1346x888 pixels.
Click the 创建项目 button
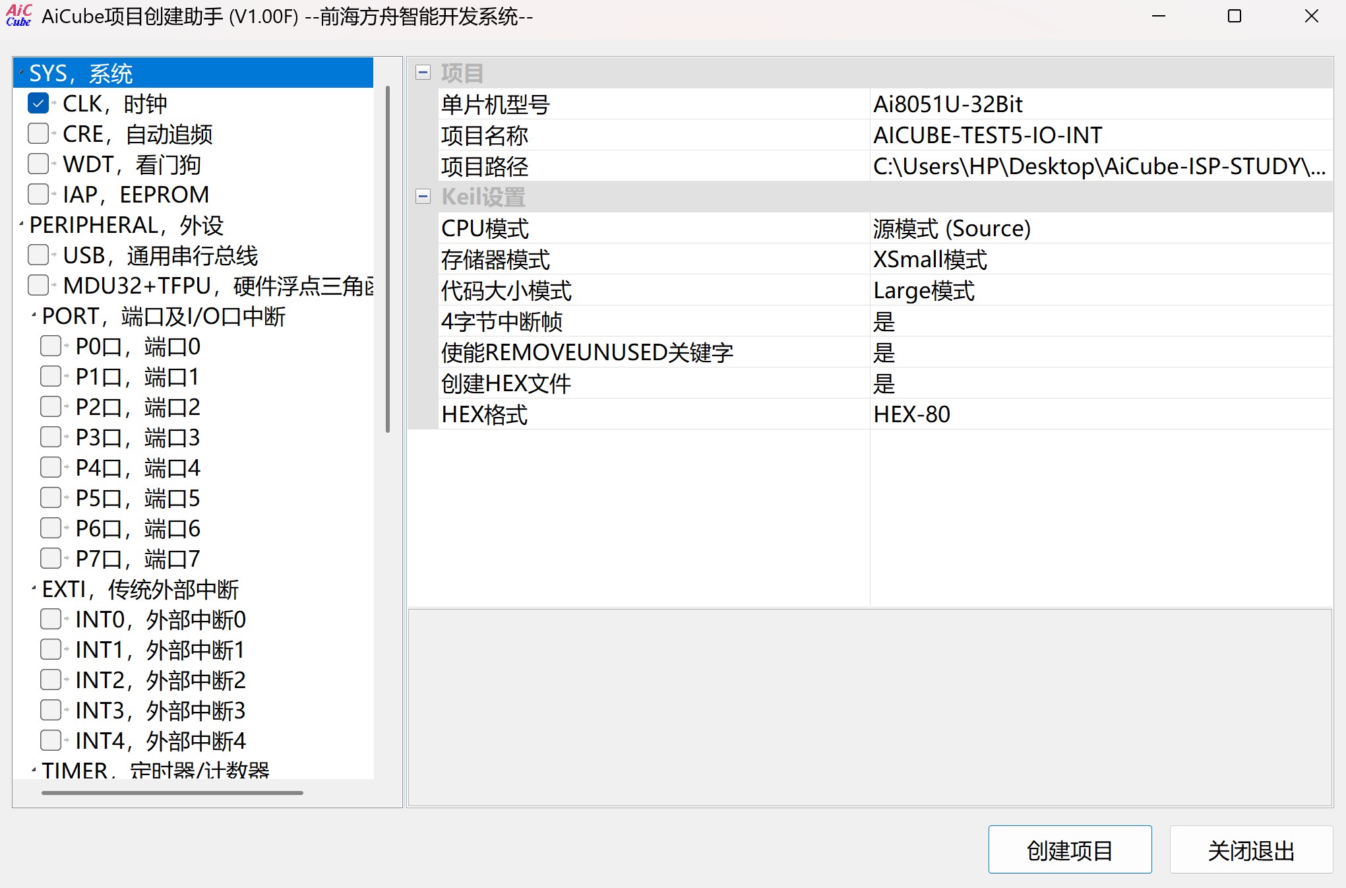pos(1070,850)
